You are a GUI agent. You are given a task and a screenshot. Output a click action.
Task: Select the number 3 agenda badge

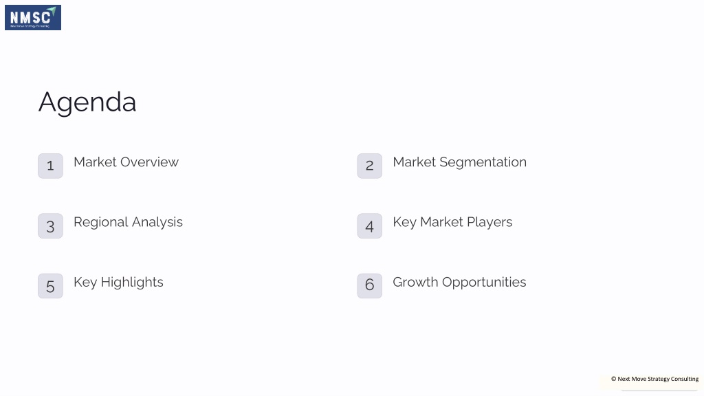pyautogui.click(x=50, y=225)
